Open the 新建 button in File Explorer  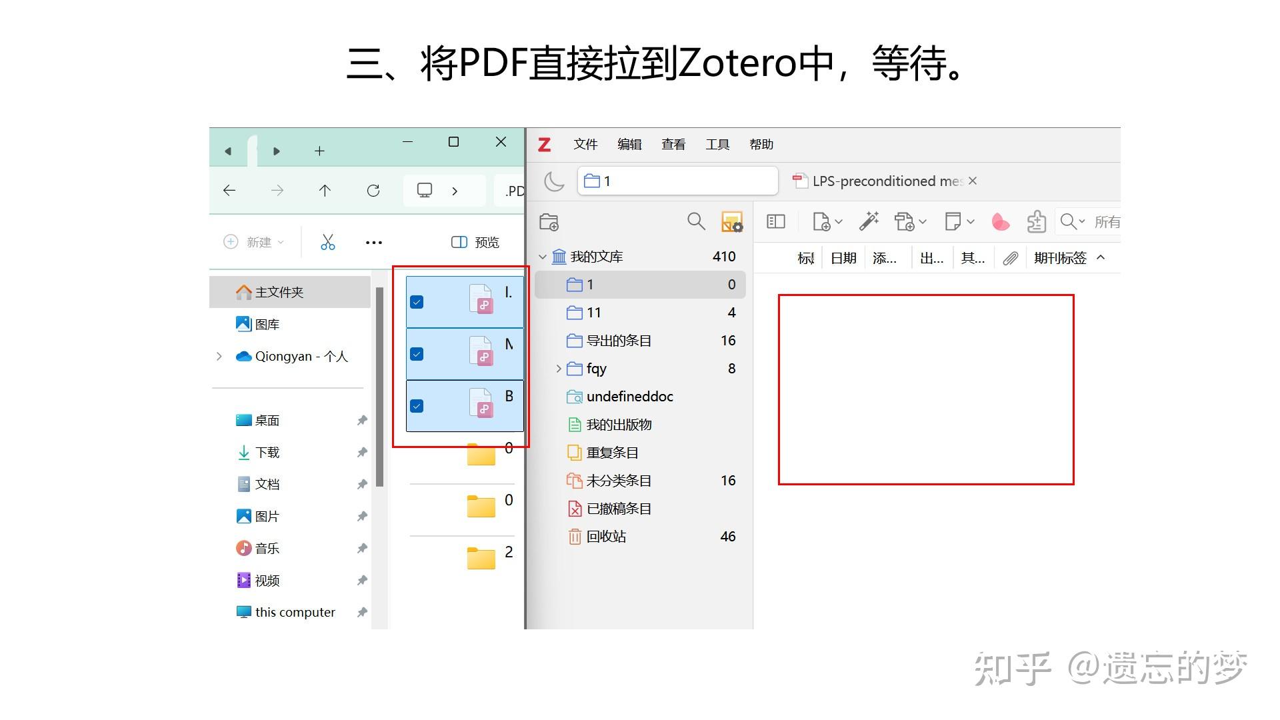coord(254,241)
